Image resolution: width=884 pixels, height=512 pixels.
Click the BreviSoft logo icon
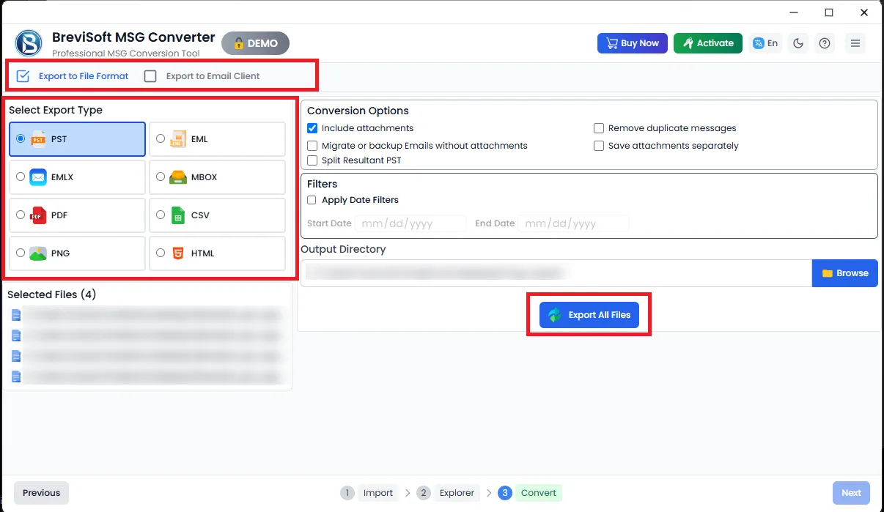pos(29,43)
